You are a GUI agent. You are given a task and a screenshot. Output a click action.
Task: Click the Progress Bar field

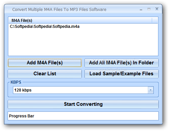pyautogui.click(x=83, y=116)
